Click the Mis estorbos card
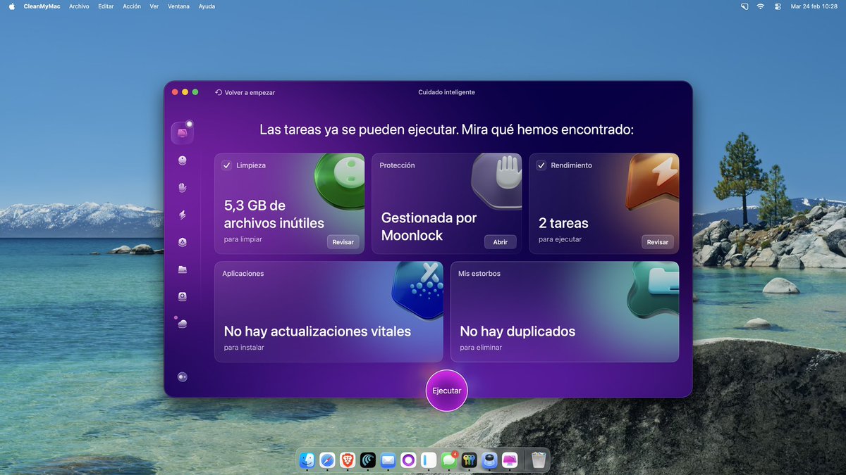Viewport: 846px width, 475px height. coord(565,312)
